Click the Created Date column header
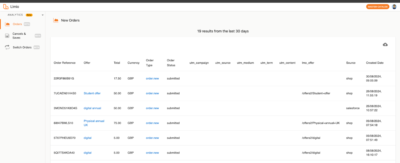400x163 pixels. (374, 63)
